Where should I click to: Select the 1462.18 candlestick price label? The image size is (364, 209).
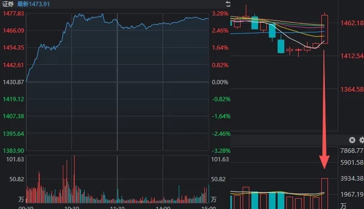pos(352,23)
